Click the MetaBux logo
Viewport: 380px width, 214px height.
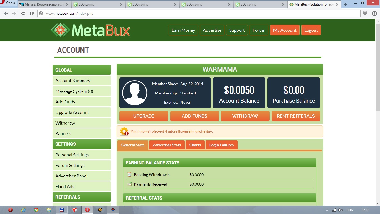point(90,30)
